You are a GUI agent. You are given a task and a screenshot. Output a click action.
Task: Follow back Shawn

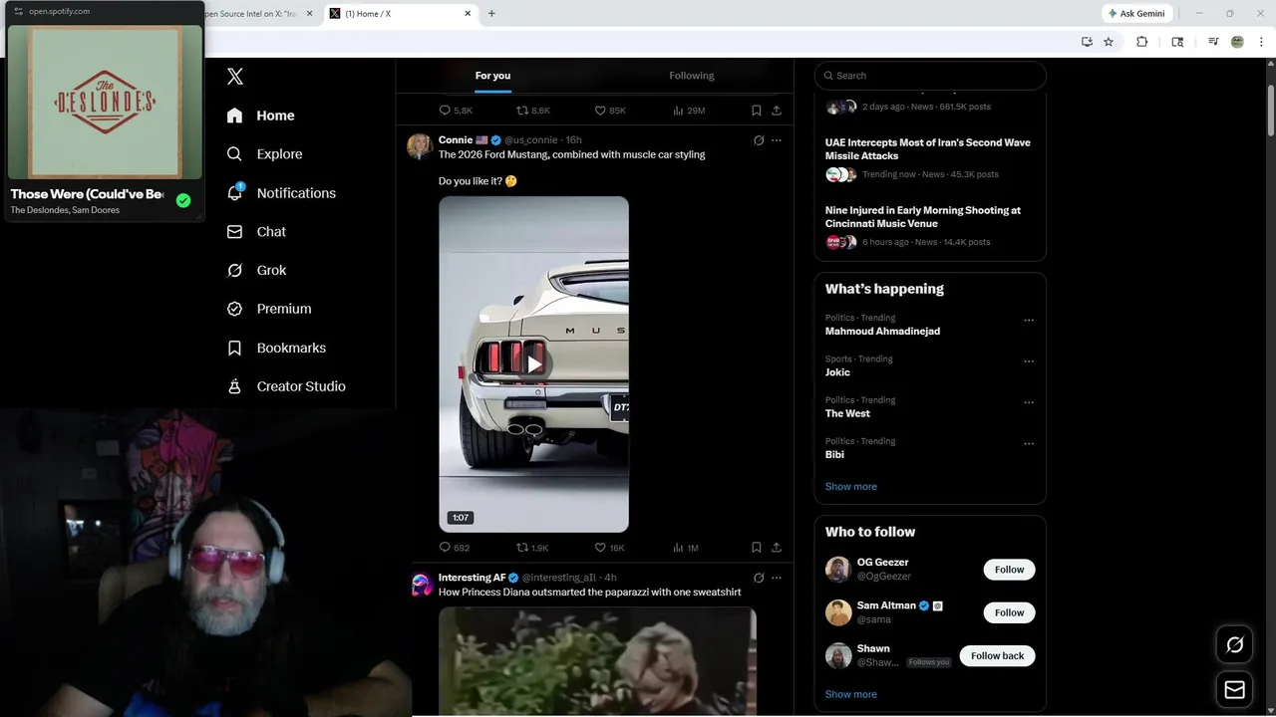point(997,656)
